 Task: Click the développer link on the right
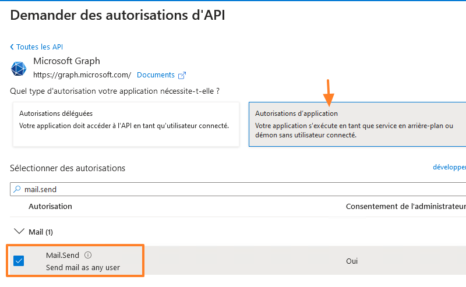[x=449, y=167]
